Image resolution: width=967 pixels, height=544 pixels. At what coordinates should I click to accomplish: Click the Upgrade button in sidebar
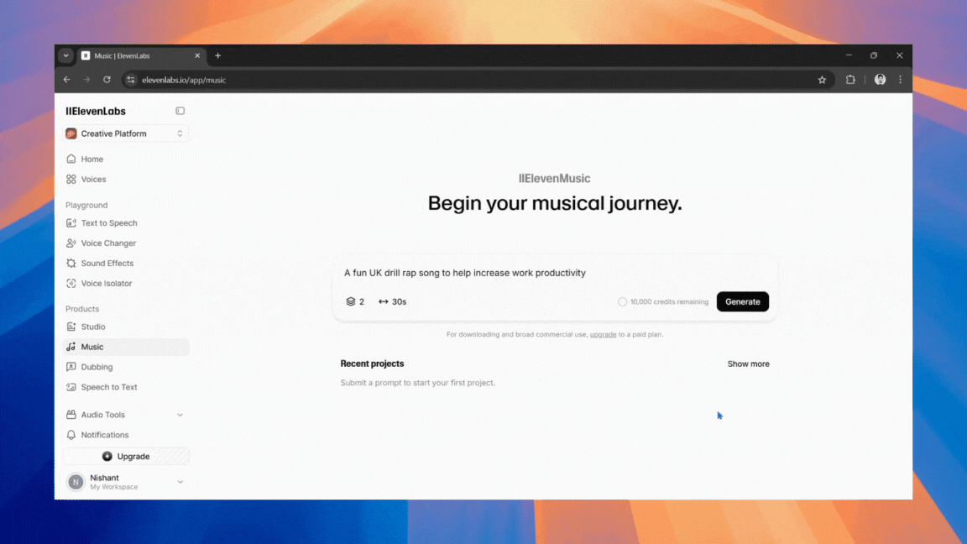[126, 457]
